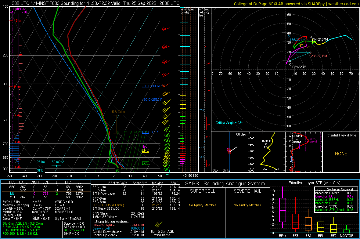Click the magenta EL marker on skew-T
This screenshot has width=360, height=239.
click(x=145, y=147)
